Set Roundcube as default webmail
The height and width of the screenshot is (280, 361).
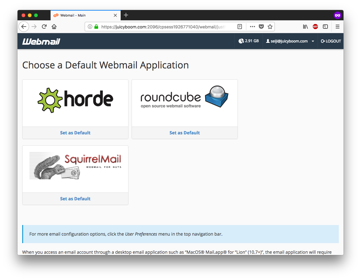[x=185, y=133]
